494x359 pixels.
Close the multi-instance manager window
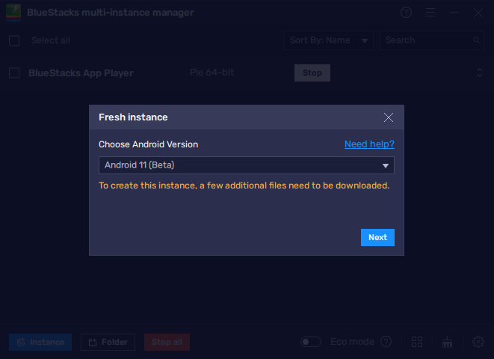pyautogui.click(x=478, y=13)
